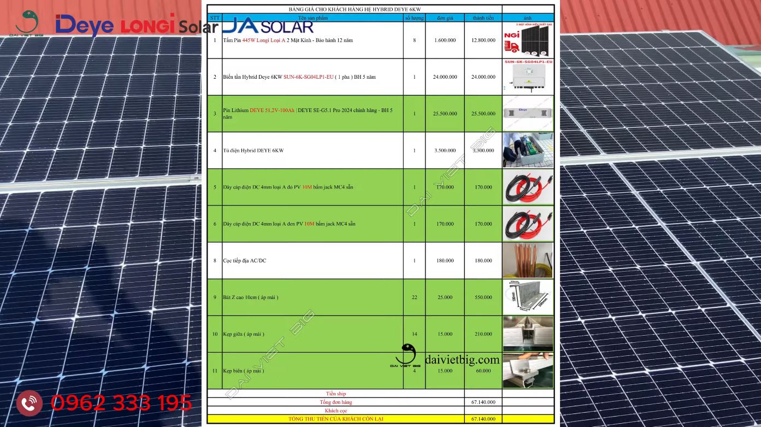Select the yellow row total "67.140.000"
The width and height of the screenshot is (761, 427).
click(483, 419)
